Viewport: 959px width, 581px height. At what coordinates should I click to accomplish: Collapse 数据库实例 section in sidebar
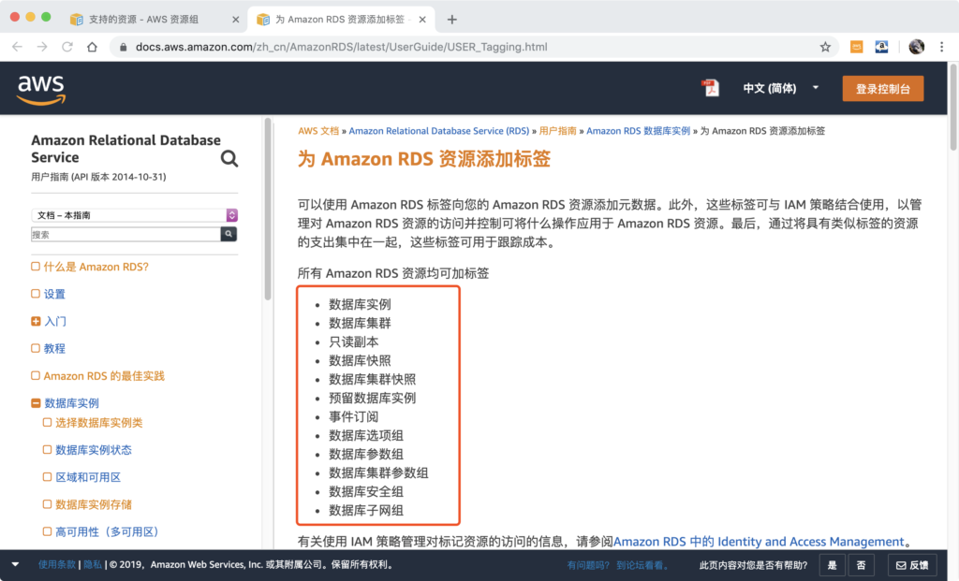coord(36,403)
